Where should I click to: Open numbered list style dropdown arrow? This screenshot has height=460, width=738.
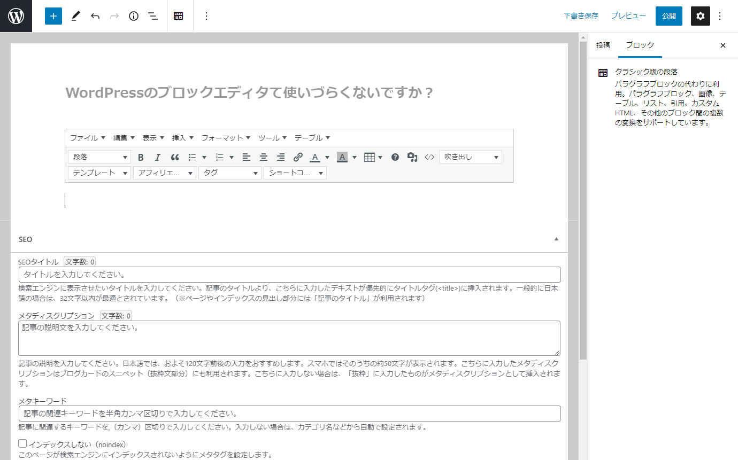pos(232,157)
